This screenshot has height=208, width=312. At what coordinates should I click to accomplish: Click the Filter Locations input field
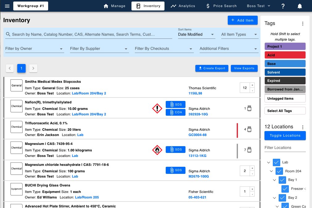click(285, 148)
